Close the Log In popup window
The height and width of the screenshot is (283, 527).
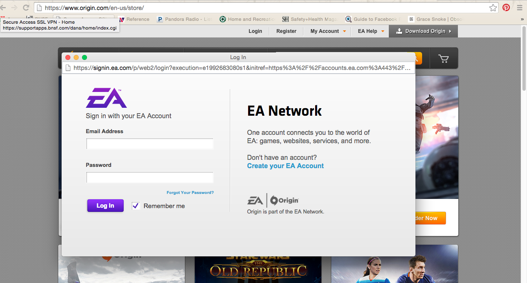point(68,57)
